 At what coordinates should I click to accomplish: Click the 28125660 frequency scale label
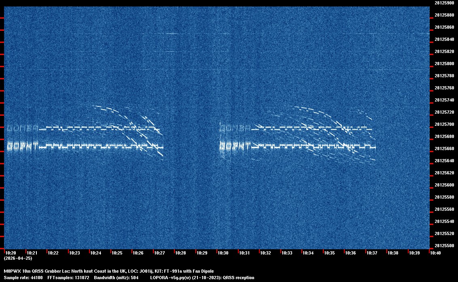(x=444, y=148)
